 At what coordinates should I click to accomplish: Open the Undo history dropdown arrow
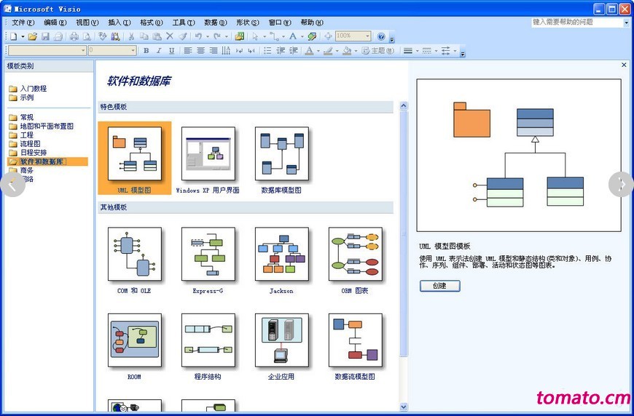pos(208,36)
